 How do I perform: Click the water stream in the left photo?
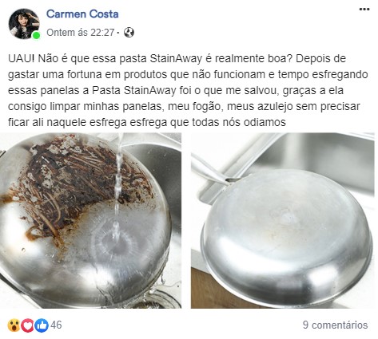pyautogui.click(x=117, y=186)
